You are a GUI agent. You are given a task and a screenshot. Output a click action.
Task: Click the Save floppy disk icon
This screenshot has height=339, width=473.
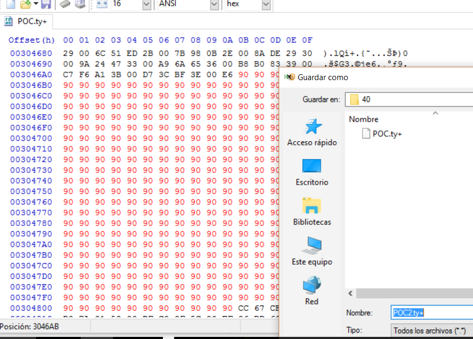coord(46,4)
